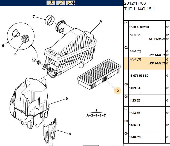This screenshot has width=170, height=146.
Task: Select highlighted callout number 2 for air filter
Action: click(x=117, y=91)
